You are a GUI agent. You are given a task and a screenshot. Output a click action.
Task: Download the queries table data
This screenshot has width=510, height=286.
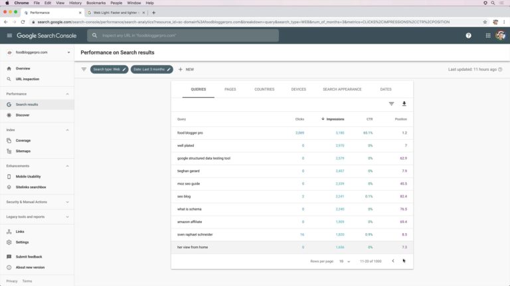(404, 104)
